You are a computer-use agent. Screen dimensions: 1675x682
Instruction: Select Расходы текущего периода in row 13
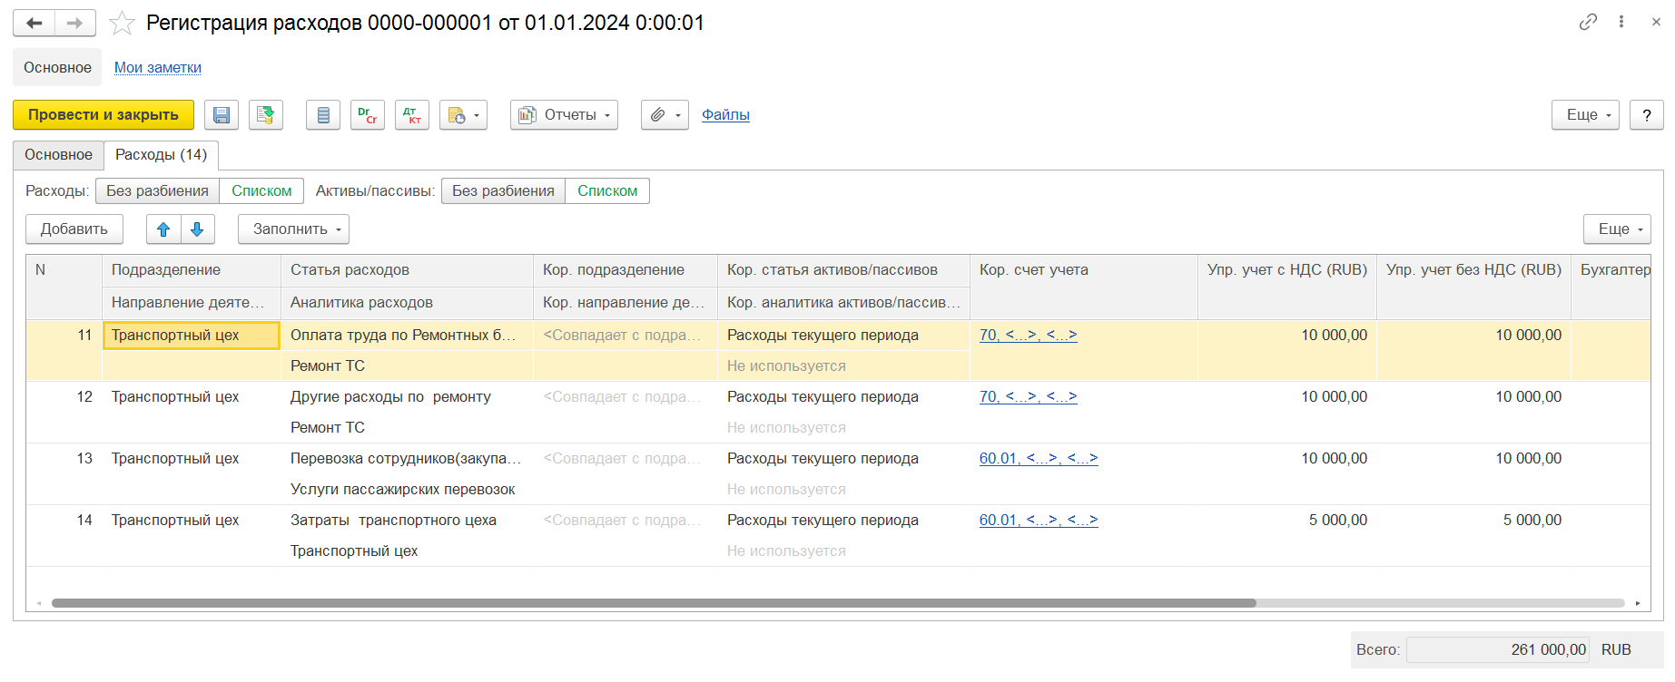click(843, 459)
